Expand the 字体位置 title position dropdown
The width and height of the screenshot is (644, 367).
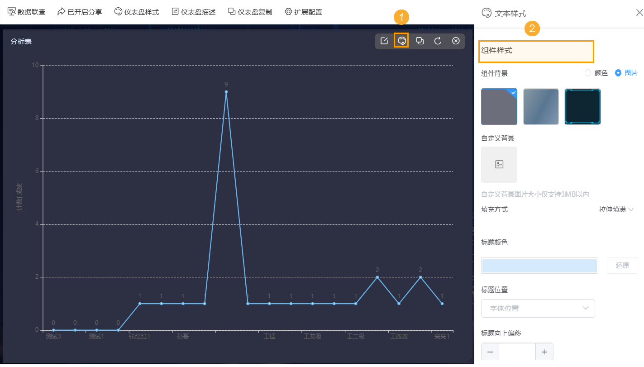(x=538, y=308)
